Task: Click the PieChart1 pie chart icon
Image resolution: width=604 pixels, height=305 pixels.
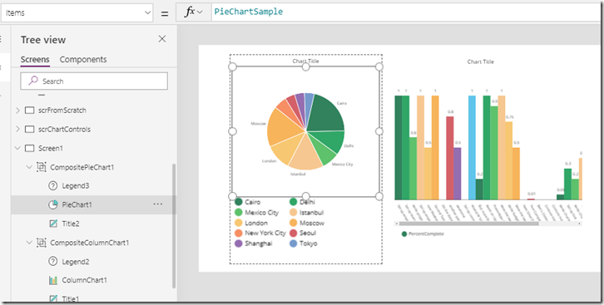Action: coord(53,204)
